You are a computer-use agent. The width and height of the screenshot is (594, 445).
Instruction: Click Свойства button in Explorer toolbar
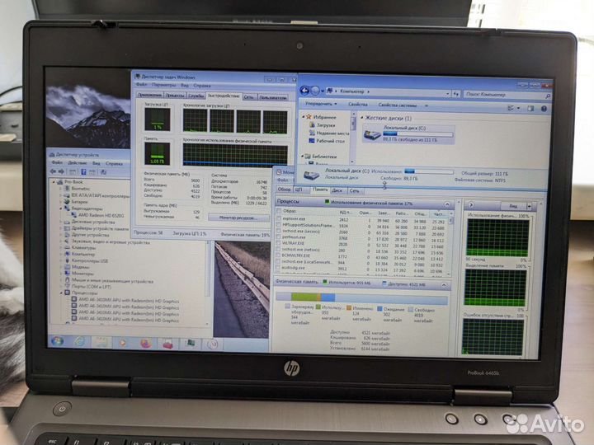(357, 104)
